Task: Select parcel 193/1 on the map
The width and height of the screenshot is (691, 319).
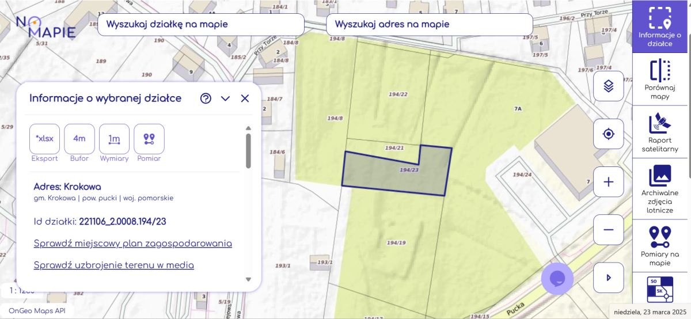Action: coord(282,266)
